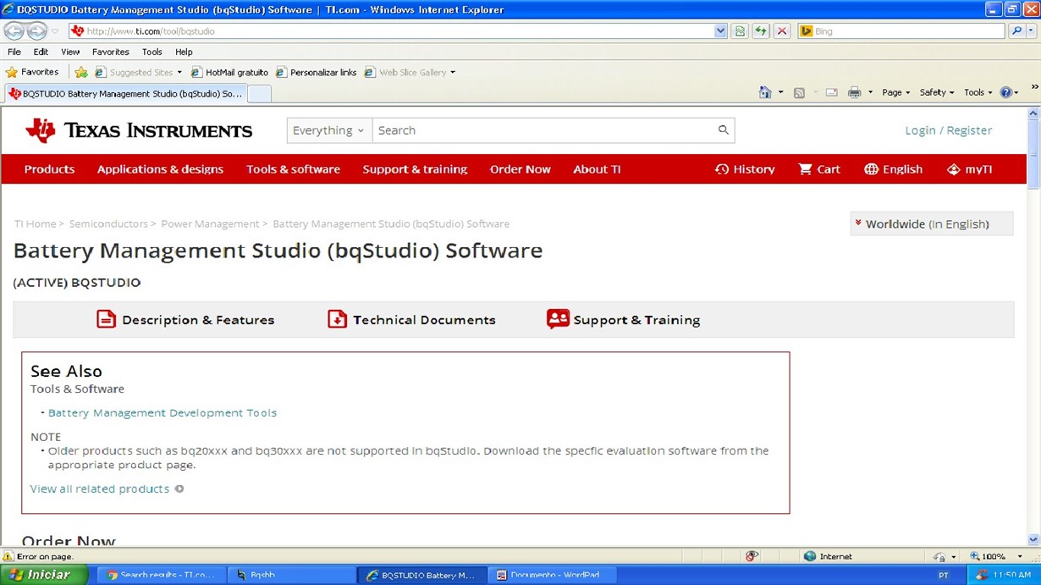Click the Bing search magnifier button
Screen dimensions: 1041x585
(1016, 31)
